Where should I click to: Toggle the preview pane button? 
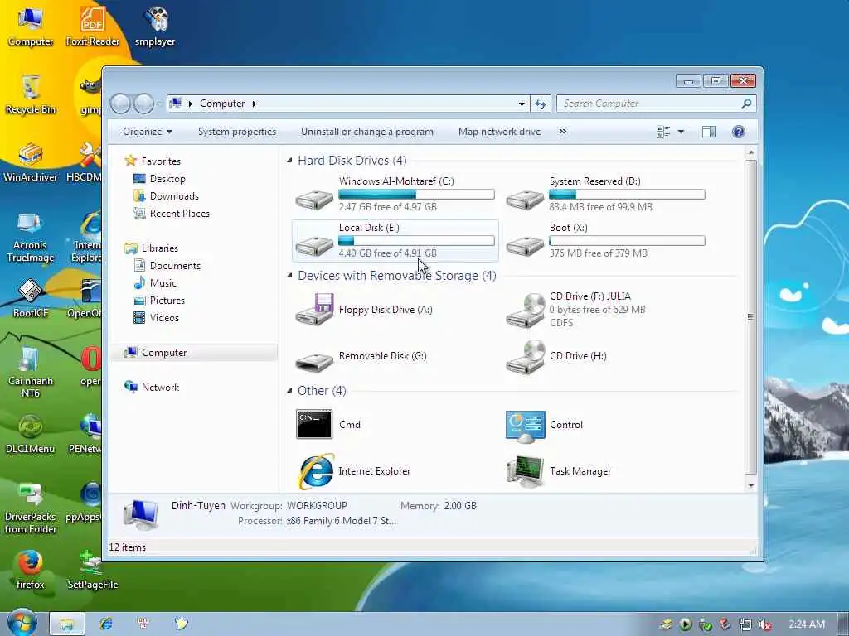[x=709, y=132]
